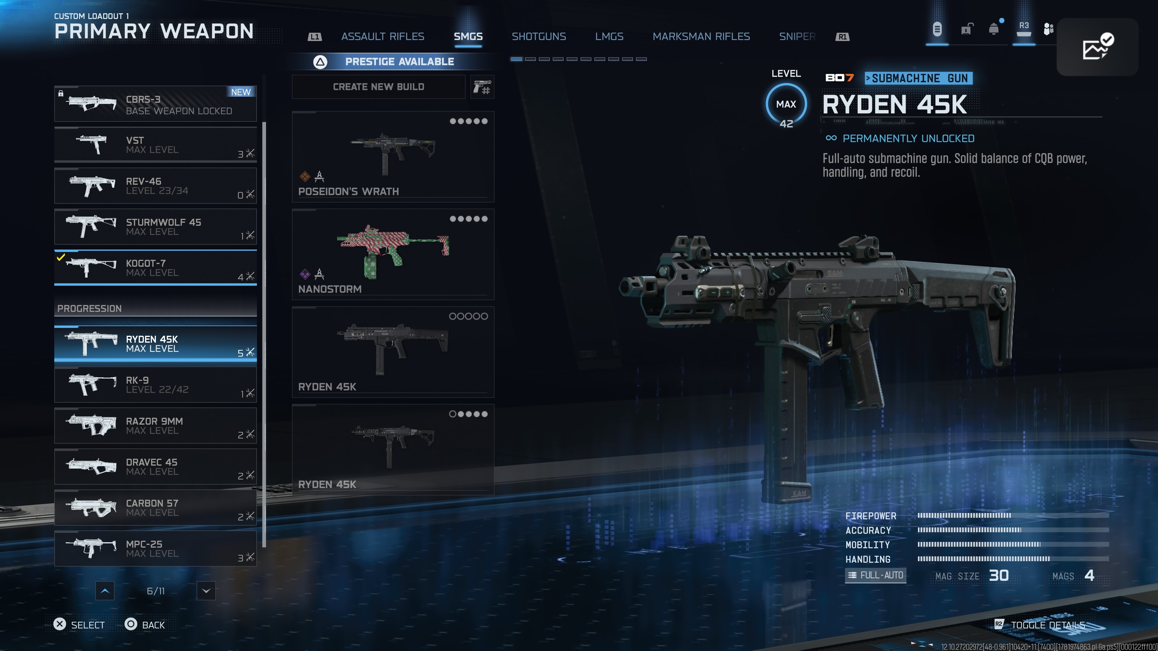Open the social friends icon

[1048, 29]
